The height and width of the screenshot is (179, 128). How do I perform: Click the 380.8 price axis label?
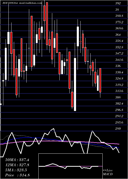[119, 16]
